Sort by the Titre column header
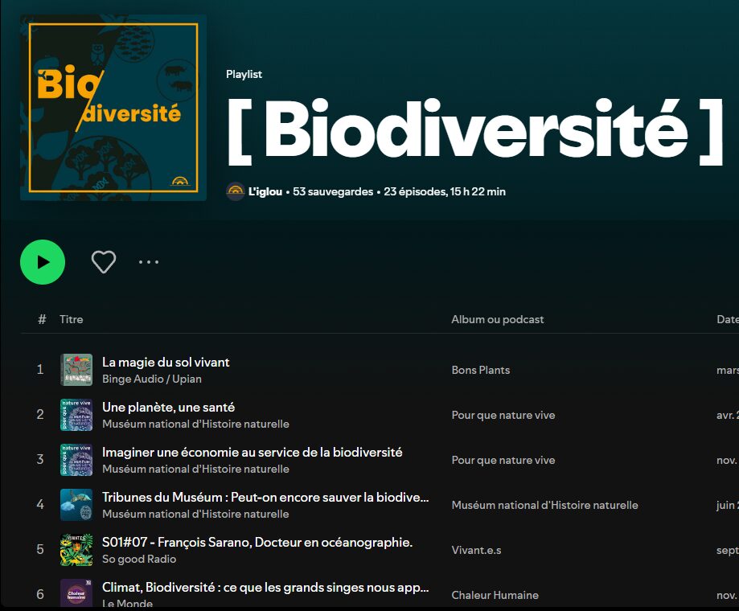 point(72,319)
